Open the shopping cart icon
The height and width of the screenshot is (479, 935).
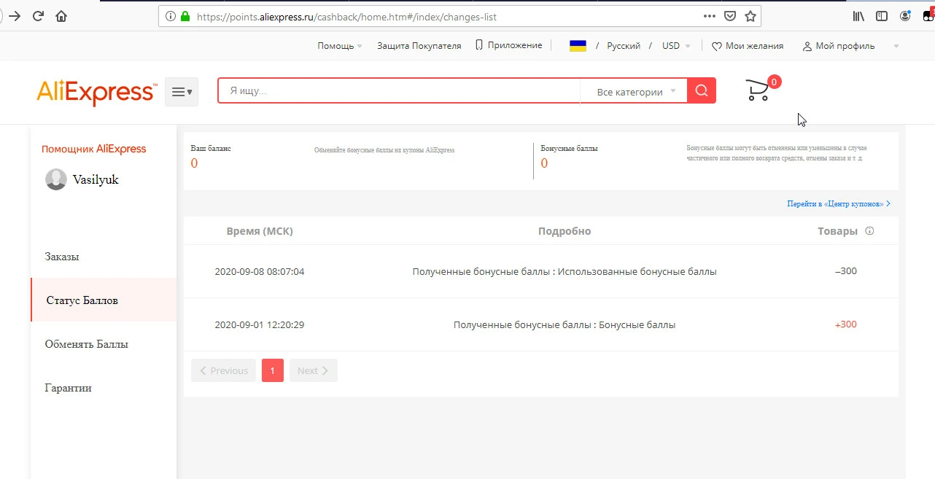tap(758, 90)
